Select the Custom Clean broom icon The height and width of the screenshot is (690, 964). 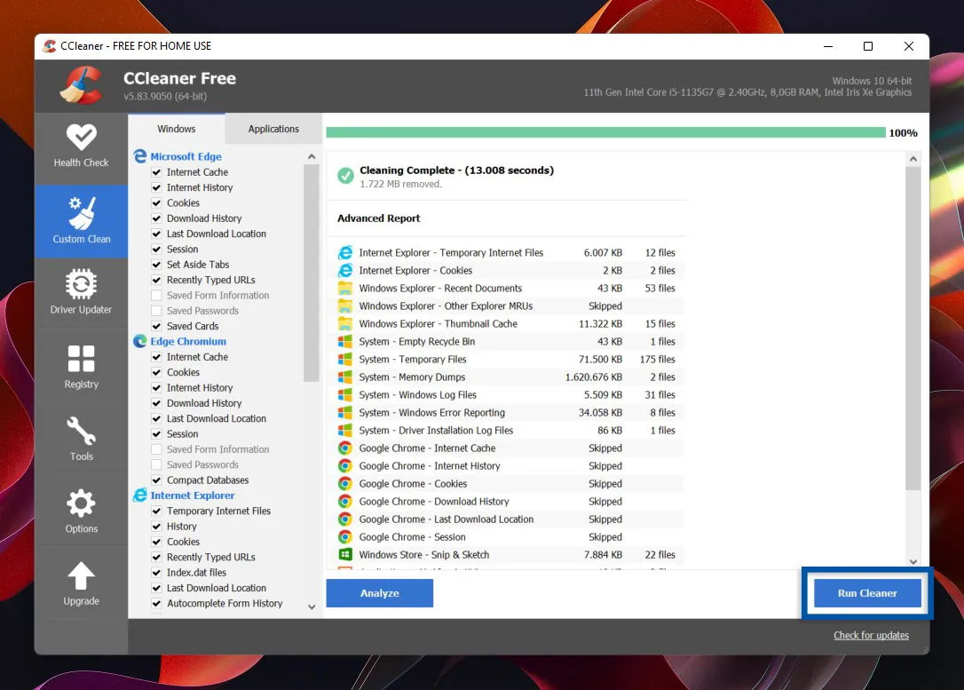click(81, 220)
